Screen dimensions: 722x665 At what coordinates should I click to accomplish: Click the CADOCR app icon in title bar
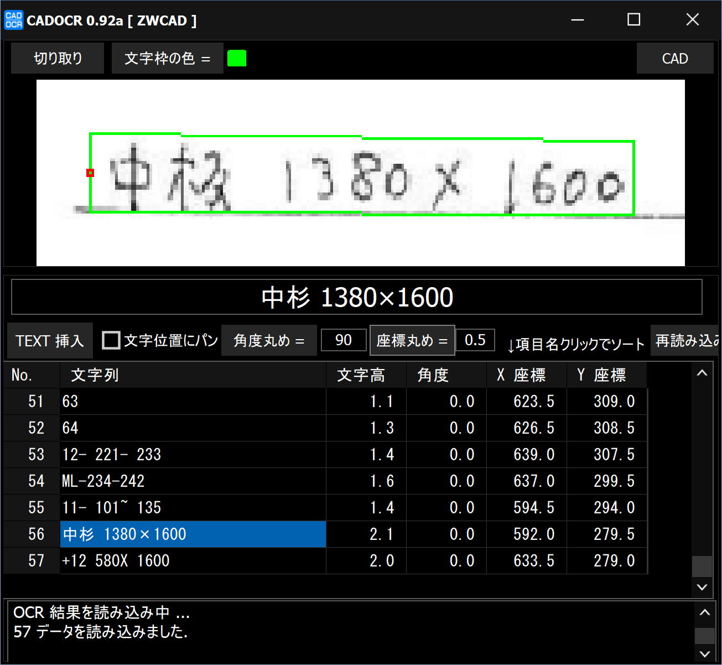coord(13,20)
